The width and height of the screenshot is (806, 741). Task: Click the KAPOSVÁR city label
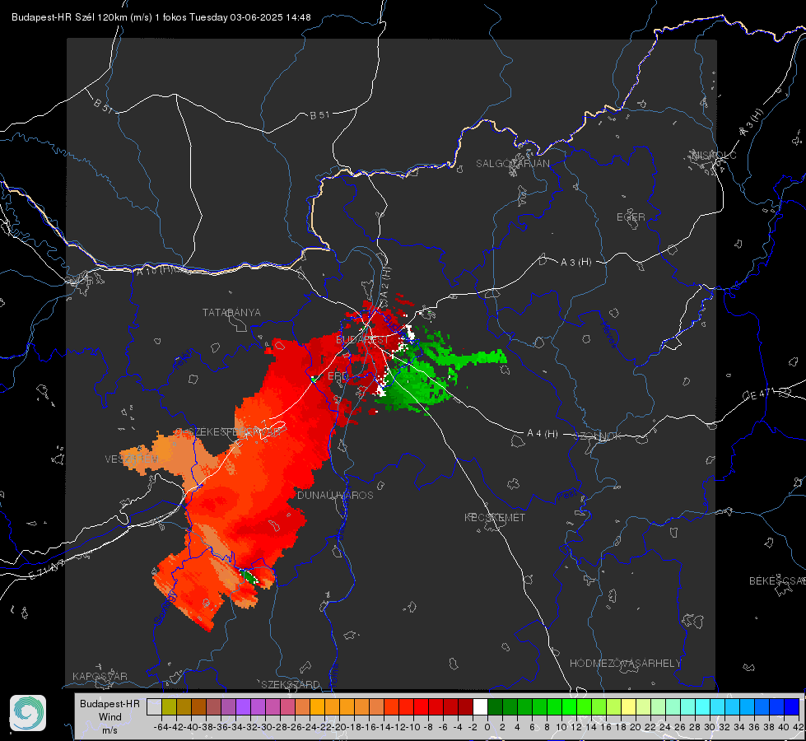click(x=100, y=676)
